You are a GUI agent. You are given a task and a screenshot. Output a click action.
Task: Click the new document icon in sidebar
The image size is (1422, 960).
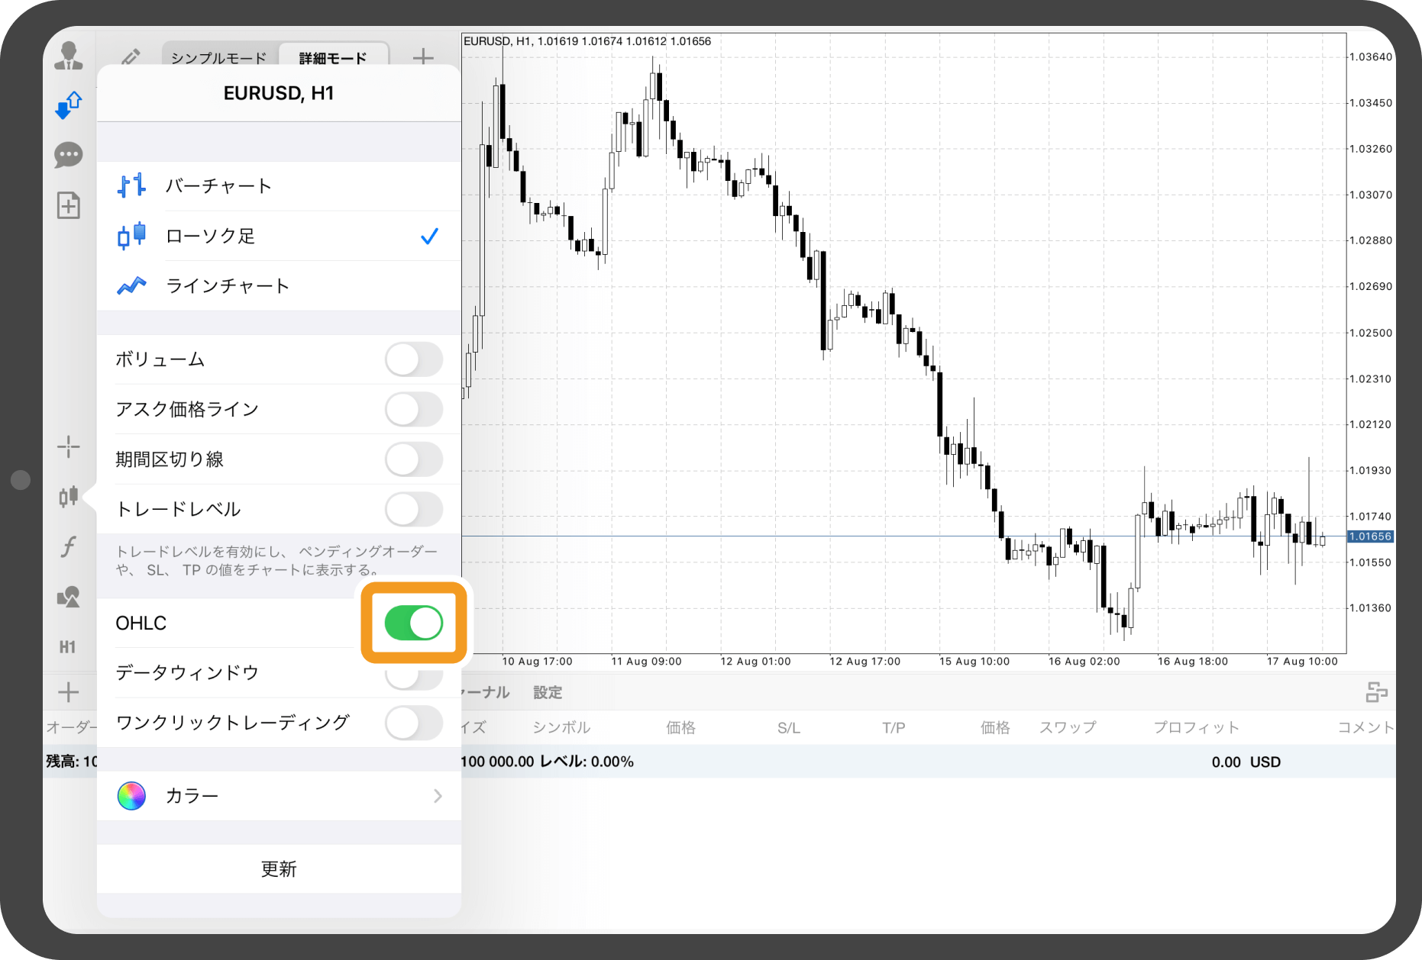pos(69,205)
